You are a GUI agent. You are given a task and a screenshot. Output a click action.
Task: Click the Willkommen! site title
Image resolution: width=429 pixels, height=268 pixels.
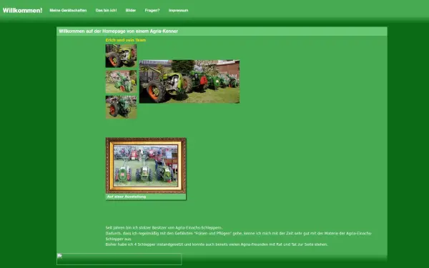click(x=22, y=11)
